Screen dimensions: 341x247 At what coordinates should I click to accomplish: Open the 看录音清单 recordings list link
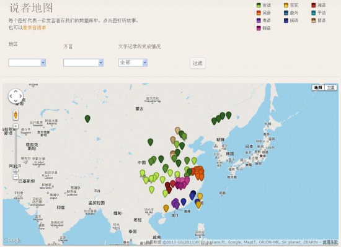34,28
